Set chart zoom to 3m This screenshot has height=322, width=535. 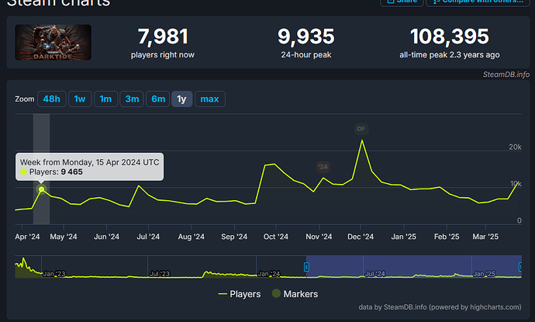pyautogui.click(x=132, y=99)
